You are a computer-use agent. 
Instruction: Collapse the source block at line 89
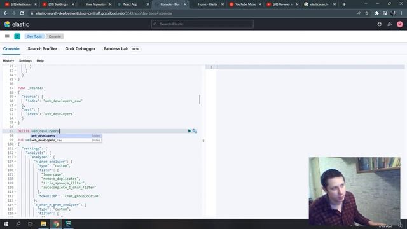[15, 97]
